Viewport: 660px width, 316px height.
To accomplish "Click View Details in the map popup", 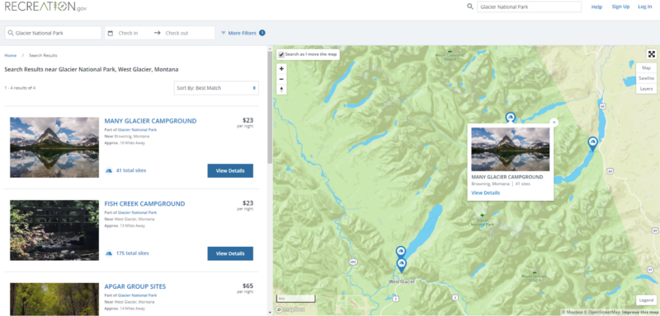I will coord(485,193).
